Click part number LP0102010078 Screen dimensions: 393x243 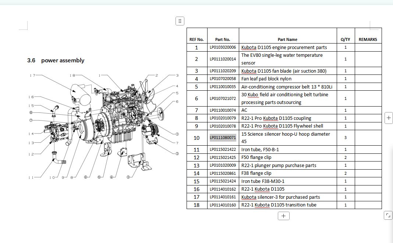click(x=223, y=126)
